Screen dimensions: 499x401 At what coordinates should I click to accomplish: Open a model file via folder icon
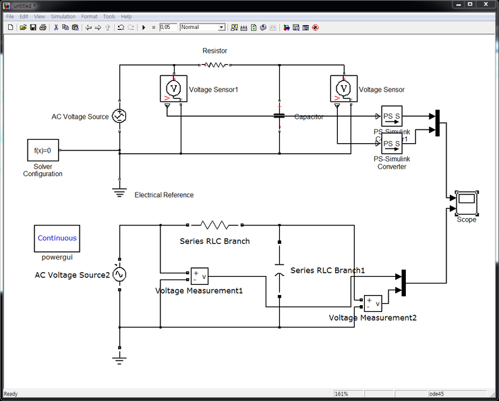tap(23, 28)
